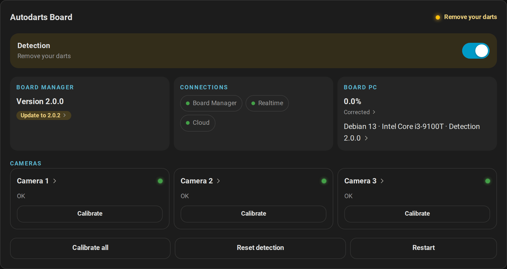507x269 pixels.
Task: Click Camera 2 green status dot
Action: [324, 181]
